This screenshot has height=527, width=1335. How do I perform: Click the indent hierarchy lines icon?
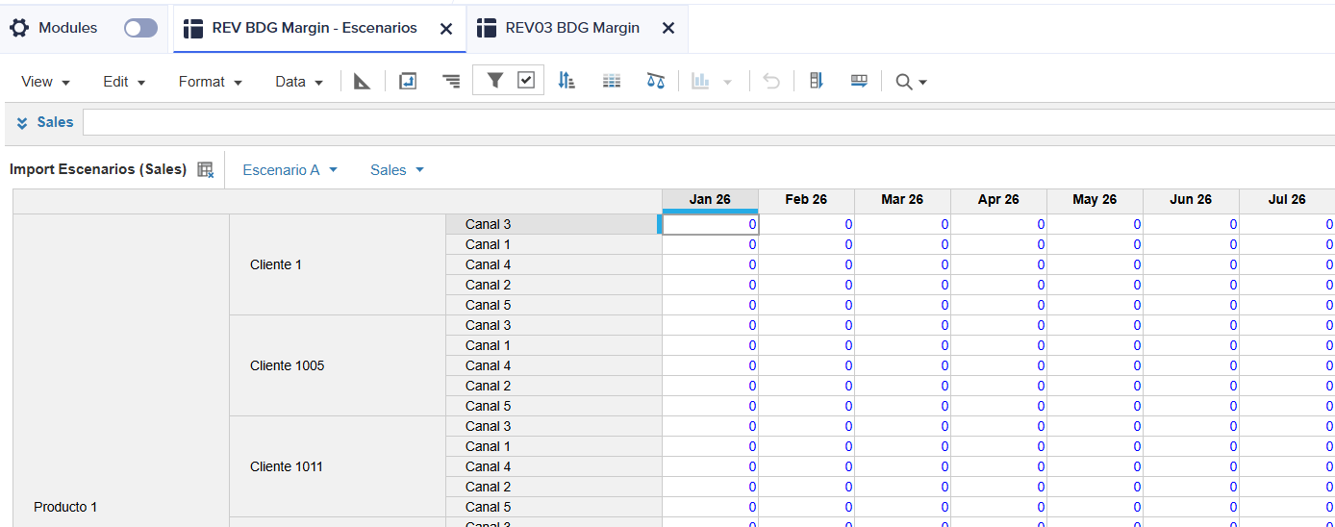point(451,82)
